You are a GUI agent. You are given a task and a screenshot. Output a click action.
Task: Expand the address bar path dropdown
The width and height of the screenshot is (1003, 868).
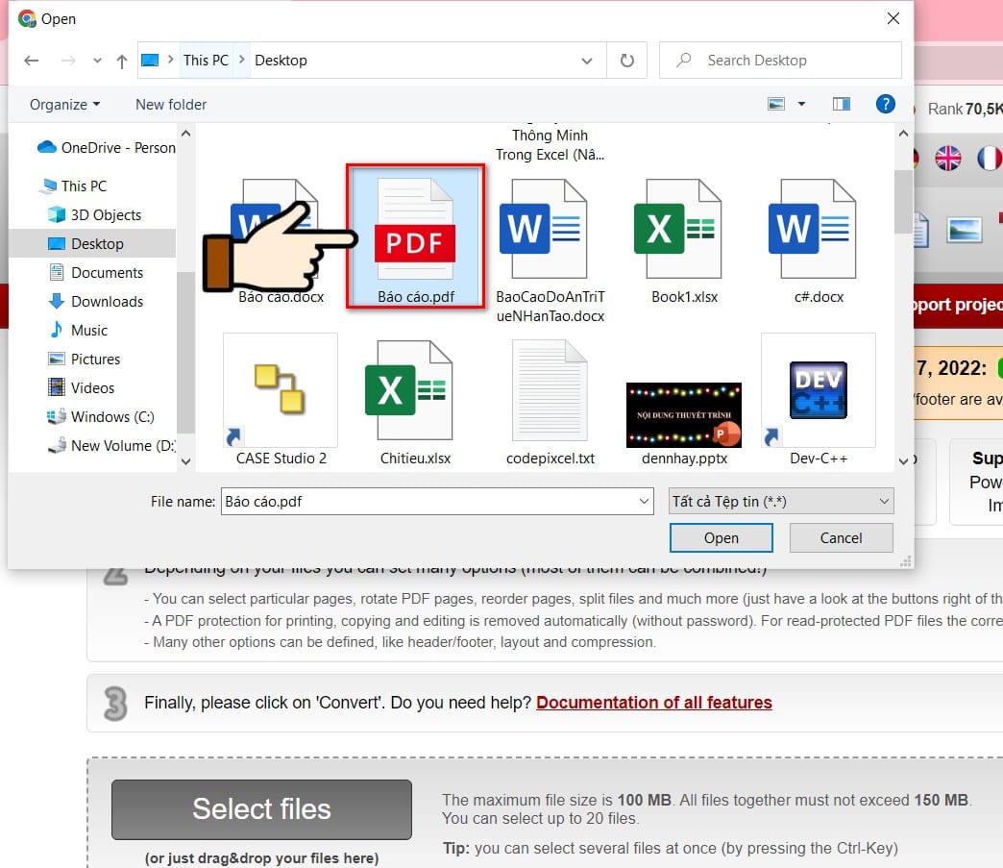point(587,61)
